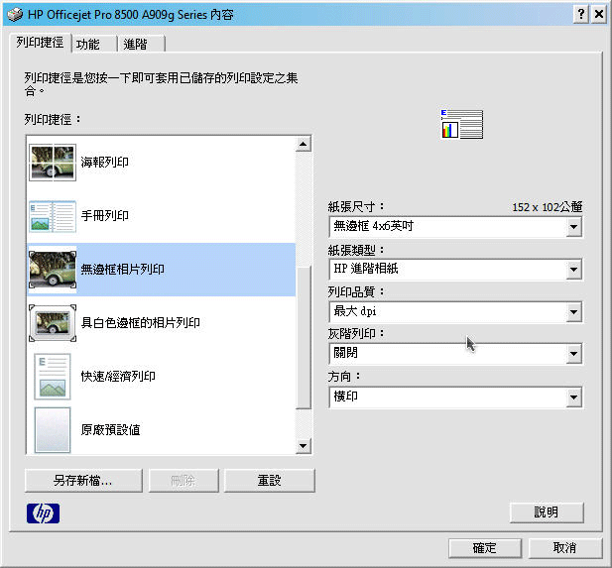Image resolution: width=612 pixels, height=568 pixels.
Task: Click the 確定 button
Action: (485, 548)
